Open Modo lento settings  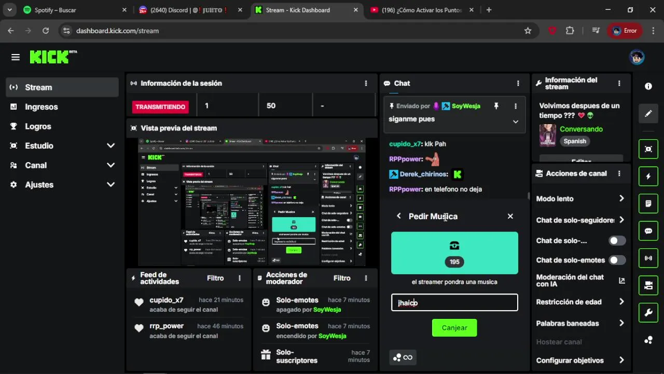tap(580, 198)
